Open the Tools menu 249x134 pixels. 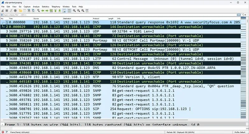click(74, 7)
